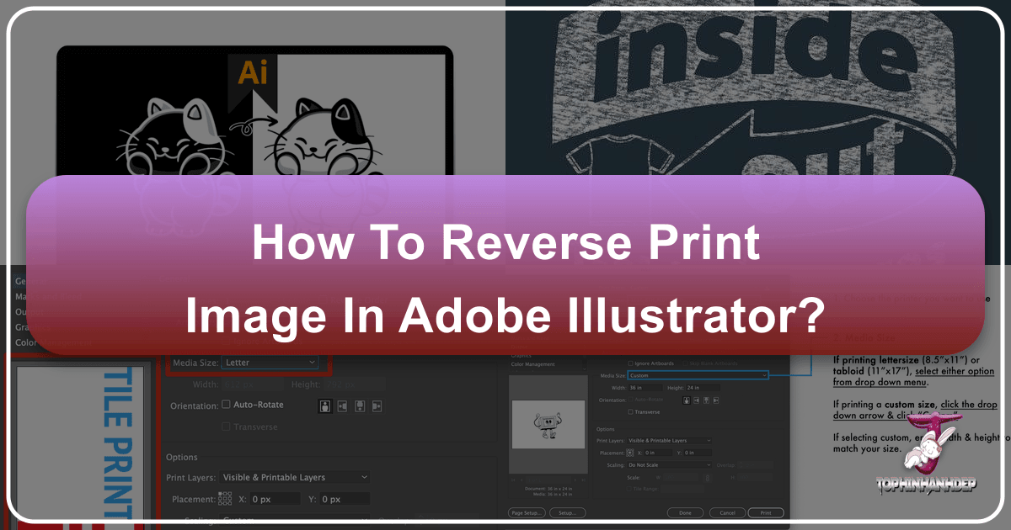This screenshot has width=1011, height=530.
Task: Click the next page arrow under the preview
Action: click(575, 480)
